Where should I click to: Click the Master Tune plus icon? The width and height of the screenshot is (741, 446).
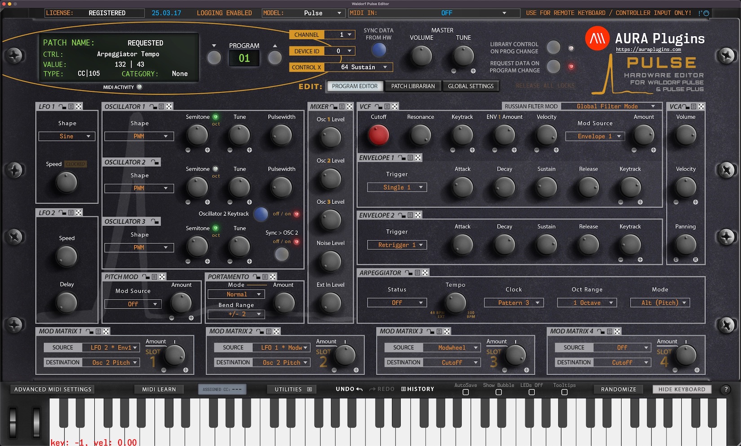[x=473, y=71]
